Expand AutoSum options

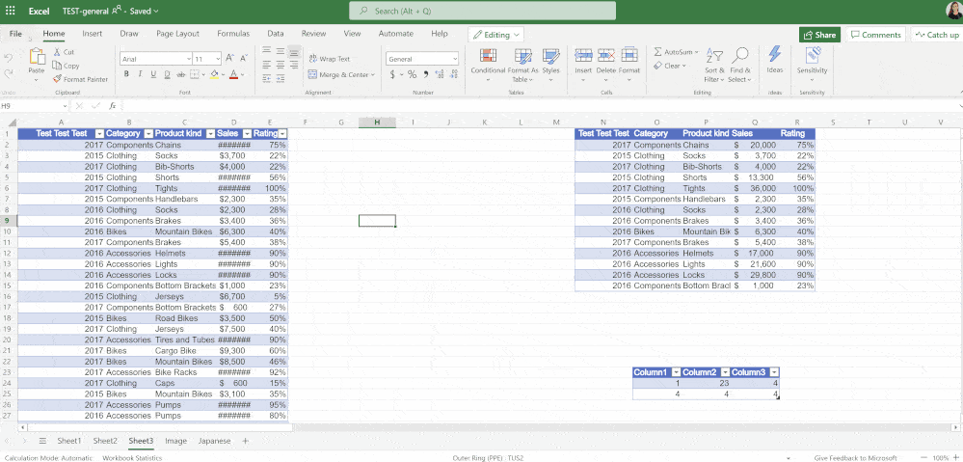[696, 52]
